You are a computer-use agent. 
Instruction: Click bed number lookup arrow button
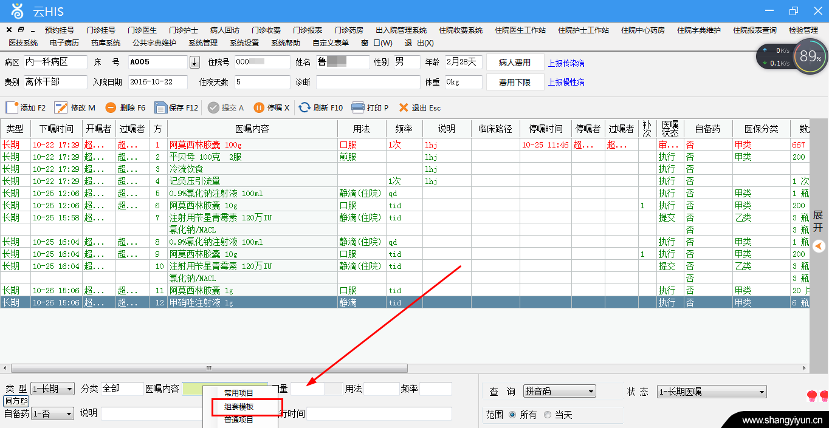tap(194, 62)
